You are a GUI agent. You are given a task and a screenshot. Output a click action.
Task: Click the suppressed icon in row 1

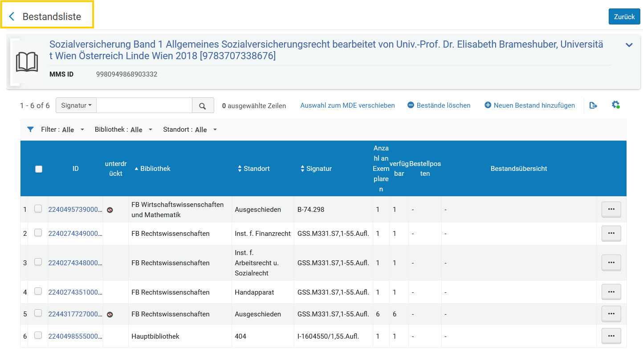coord(110,210)
